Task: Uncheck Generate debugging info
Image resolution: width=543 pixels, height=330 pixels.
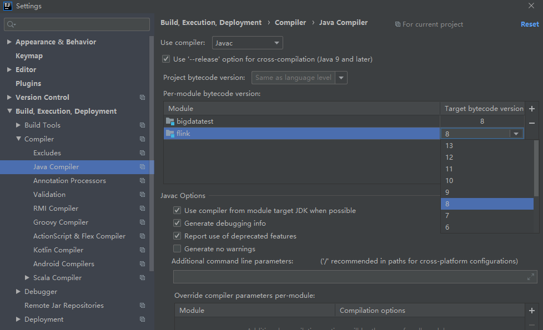Action: (x=177, y=223)
